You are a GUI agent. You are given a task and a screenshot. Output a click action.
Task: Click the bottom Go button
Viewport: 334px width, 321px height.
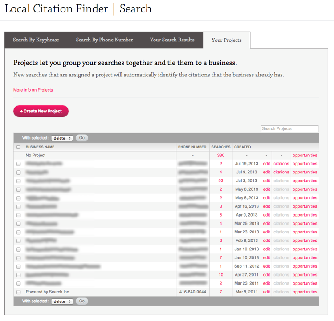pos(82,301)
